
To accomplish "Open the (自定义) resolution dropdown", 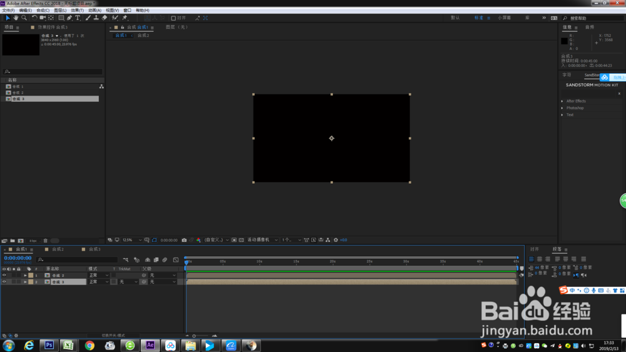I will pos(217,240).
